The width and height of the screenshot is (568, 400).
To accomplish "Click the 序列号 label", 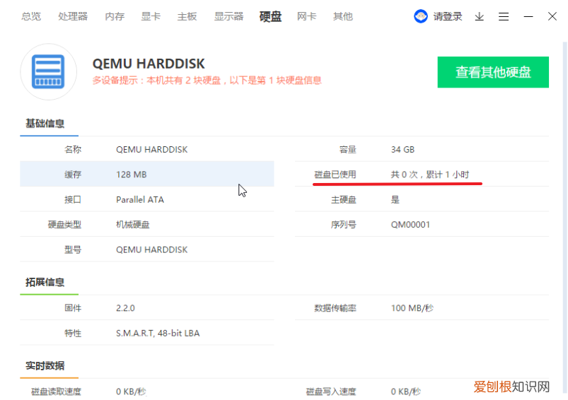I will click(x=343, y=225).
